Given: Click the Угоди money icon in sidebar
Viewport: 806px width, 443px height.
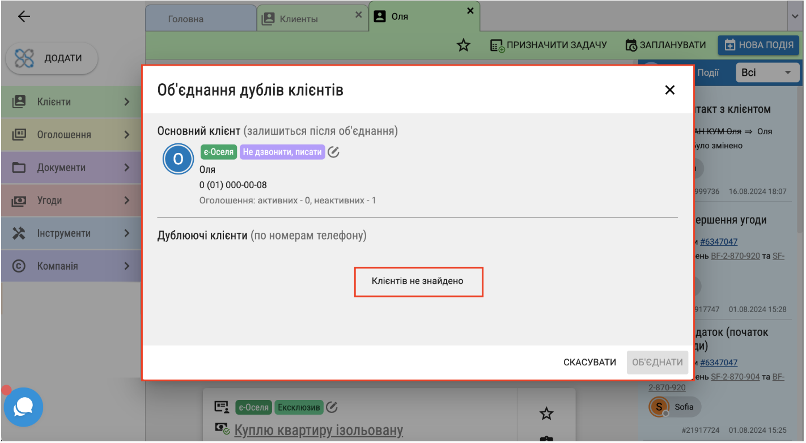Looking at the screenshot, I should coord(19,201).
